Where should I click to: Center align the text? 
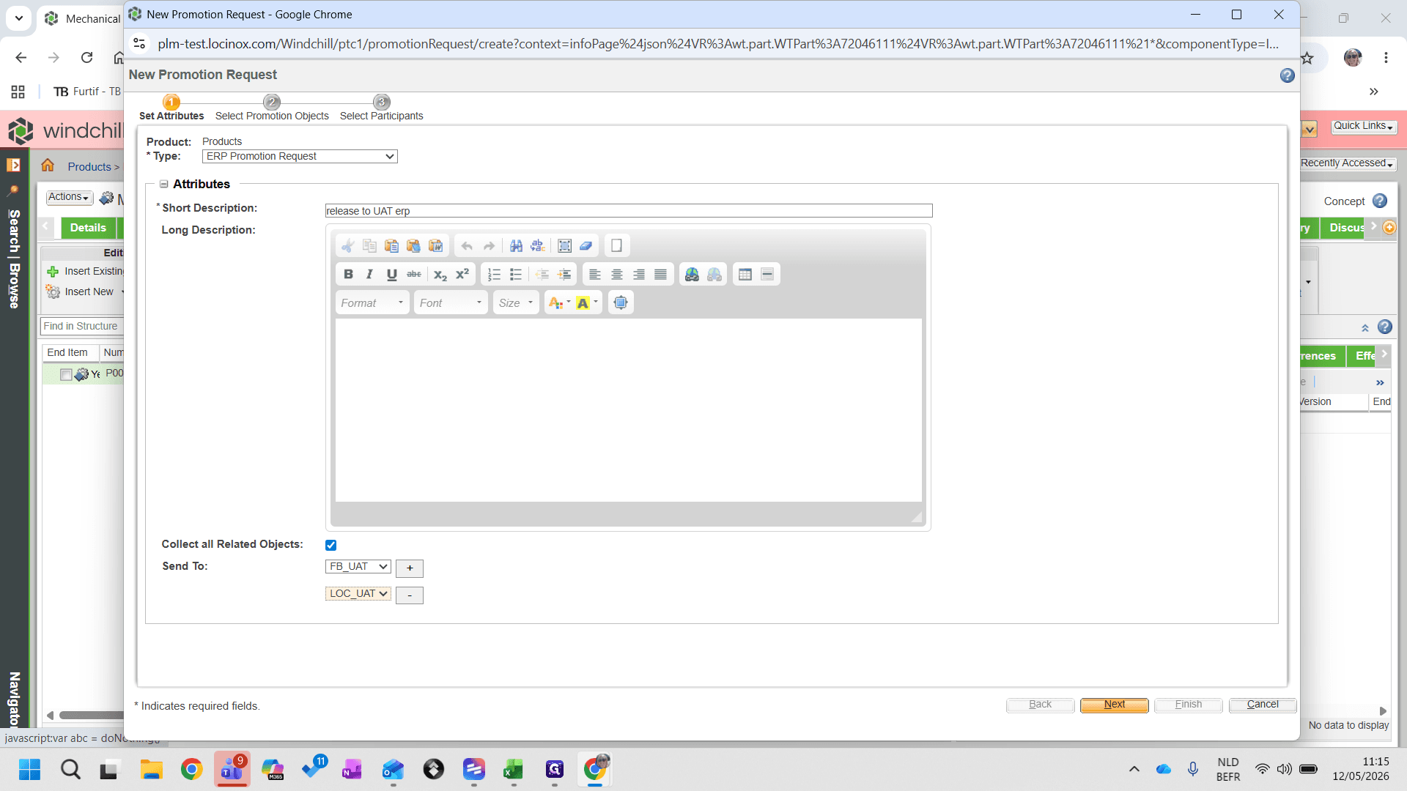coord(617,274)
